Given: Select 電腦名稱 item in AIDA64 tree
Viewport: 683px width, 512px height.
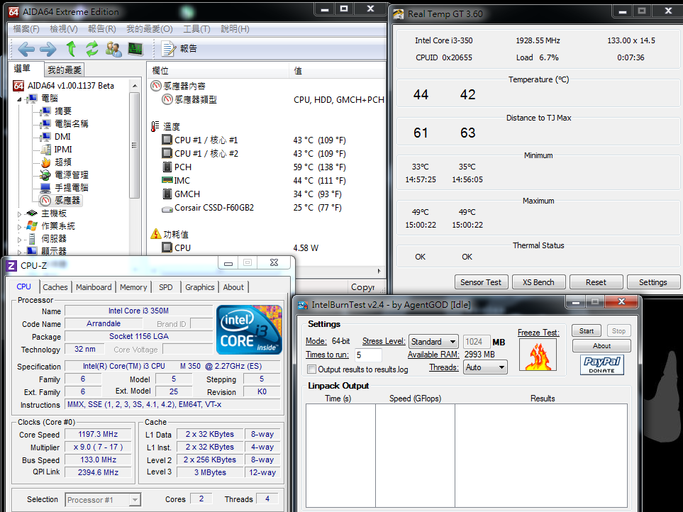Looking at the screenshot, I should pyautogui.click(x=71, y=123).
